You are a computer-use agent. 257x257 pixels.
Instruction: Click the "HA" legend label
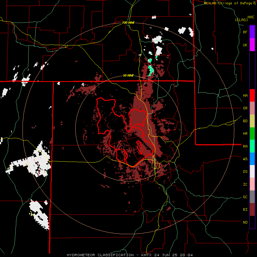pos(245,96)
